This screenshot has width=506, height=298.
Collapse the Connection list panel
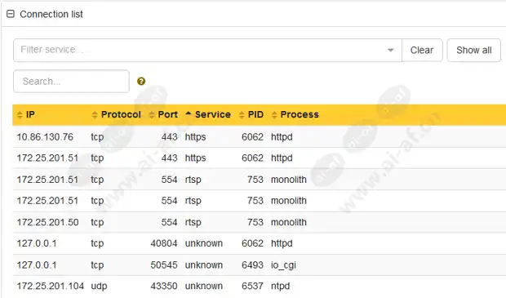(x=11, y=14)
